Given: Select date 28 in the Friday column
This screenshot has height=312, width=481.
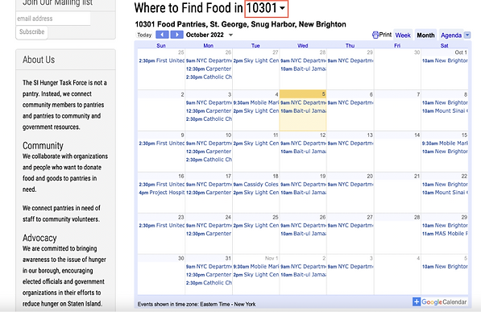Looking at the screenshot, I should tap(417, 218).
